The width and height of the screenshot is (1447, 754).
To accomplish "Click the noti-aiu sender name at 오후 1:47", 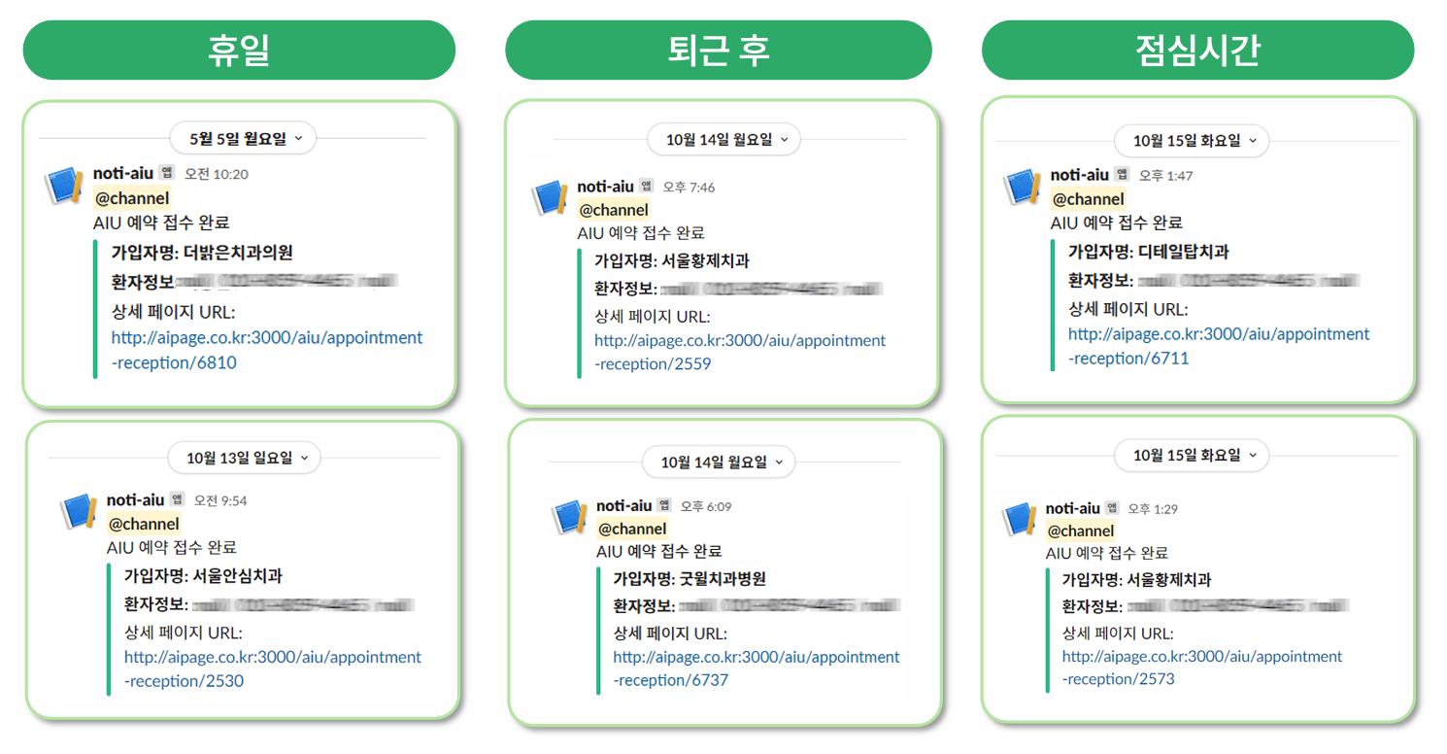I will [1079, 175].
